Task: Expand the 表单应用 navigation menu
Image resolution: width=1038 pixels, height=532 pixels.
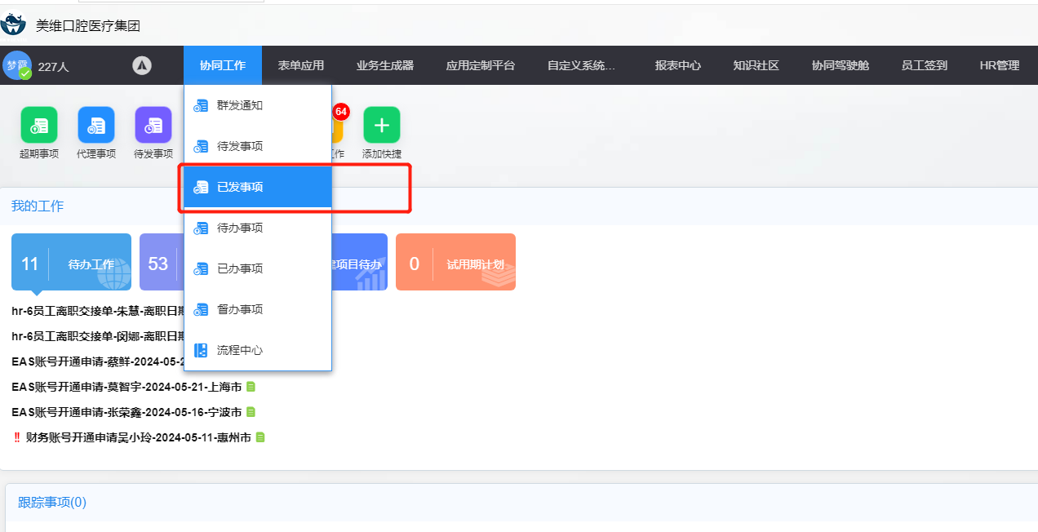Action: click(301, 66)
